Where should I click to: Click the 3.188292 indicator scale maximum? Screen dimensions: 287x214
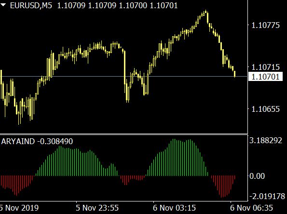266,140
